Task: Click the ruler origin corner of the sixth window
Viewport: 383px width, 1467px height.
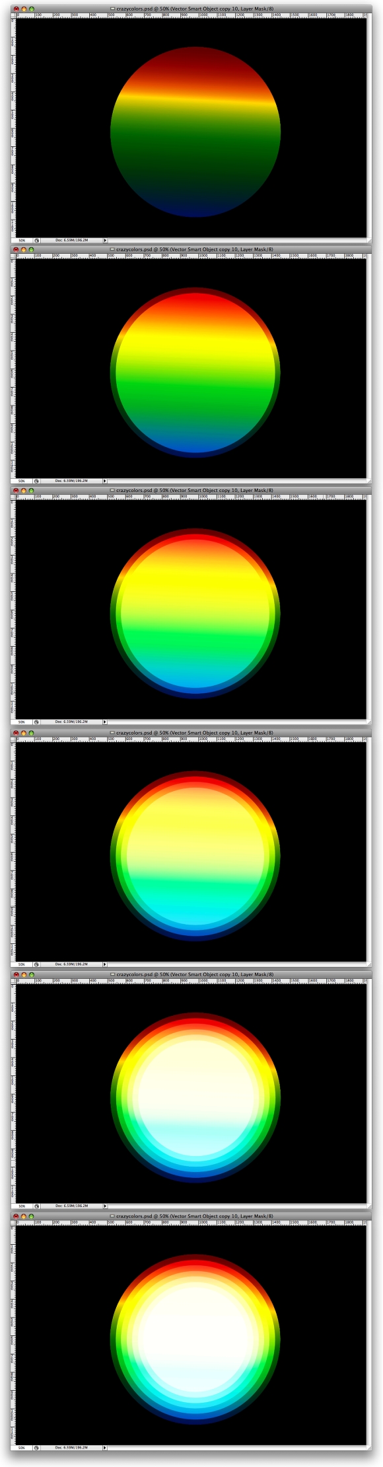Action: pos(13,1222)
